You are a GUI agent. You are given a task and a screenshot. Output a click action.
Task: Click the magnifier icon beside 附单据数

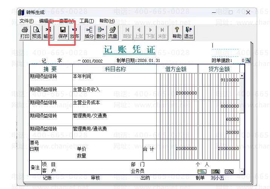tap(248, 60)
